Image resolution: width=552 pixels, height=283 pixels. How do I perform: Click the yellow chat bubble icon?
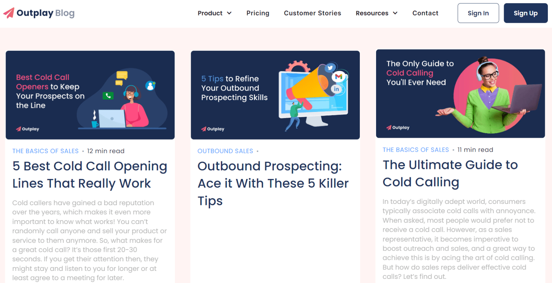pos(122,75)
